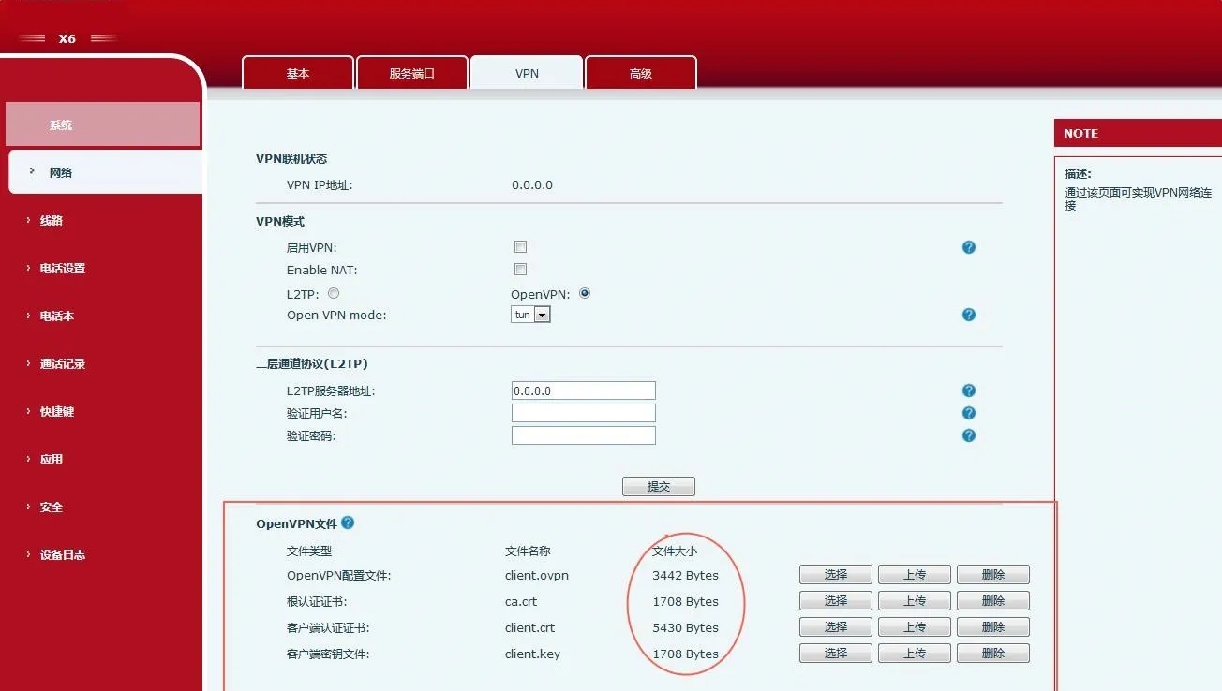Open help tip beside Open VPN mode selector

(x=968, y=315)
